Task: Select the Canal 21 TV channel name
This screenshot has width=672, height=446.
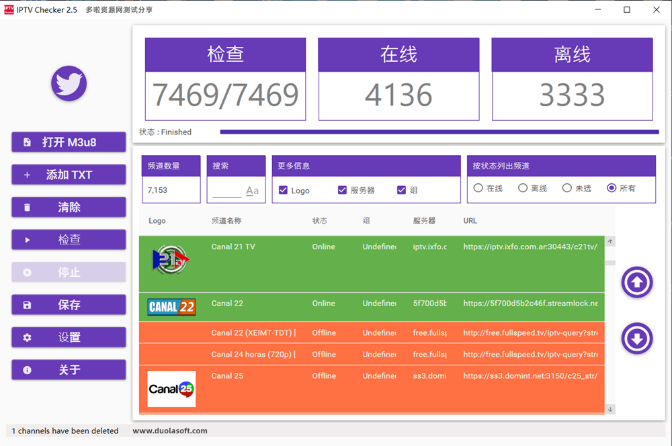Action: [x=233, y=247]
